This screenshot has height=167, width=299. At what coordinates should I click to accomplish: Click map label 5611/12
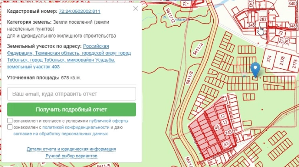(x=170, y=16)
